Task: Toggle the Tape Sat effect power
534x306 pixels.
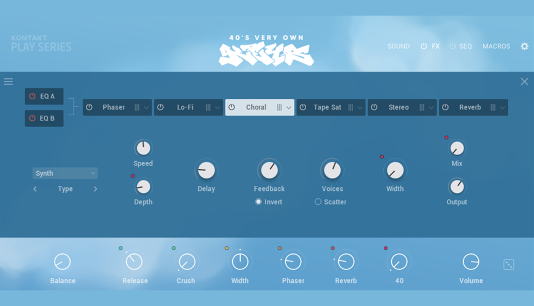Action: pyautogui.click(x=303, y=107)
